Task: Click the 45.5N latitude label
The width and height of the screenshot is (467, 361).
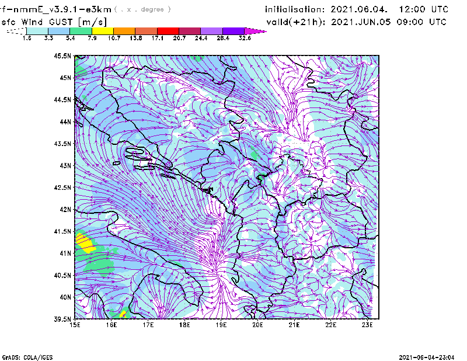Action: [x=62, y=55]
